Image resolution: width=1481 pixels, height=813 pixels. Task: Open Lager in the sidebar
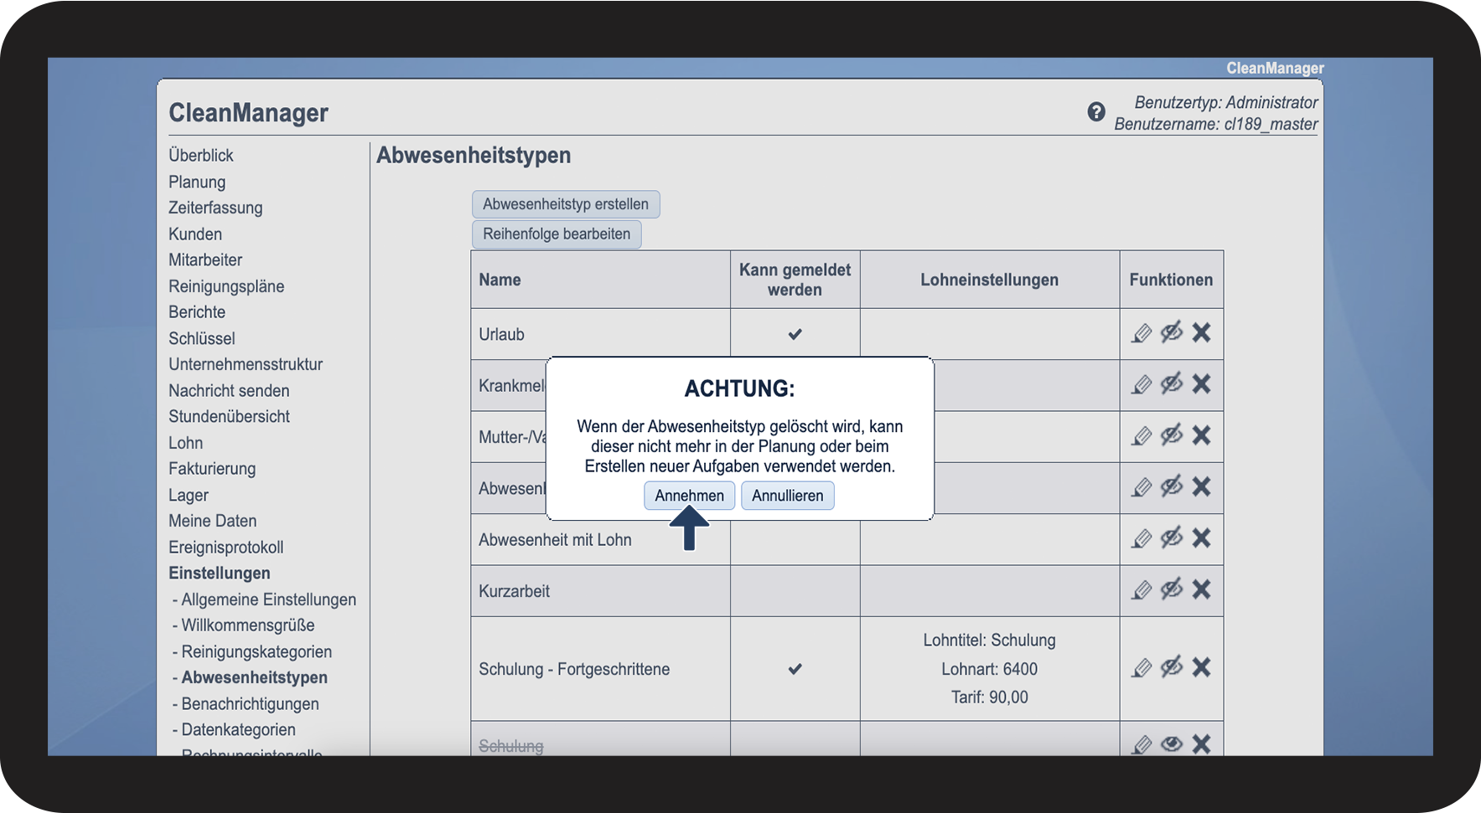pos(189,496)
